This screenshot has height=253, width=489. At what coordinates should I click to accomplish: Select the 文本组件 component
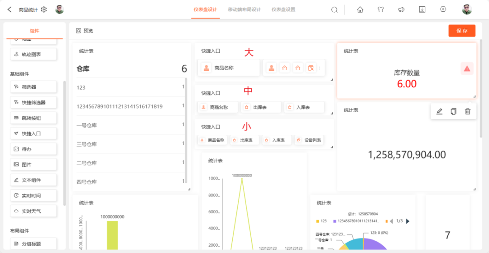coord(34,180)
